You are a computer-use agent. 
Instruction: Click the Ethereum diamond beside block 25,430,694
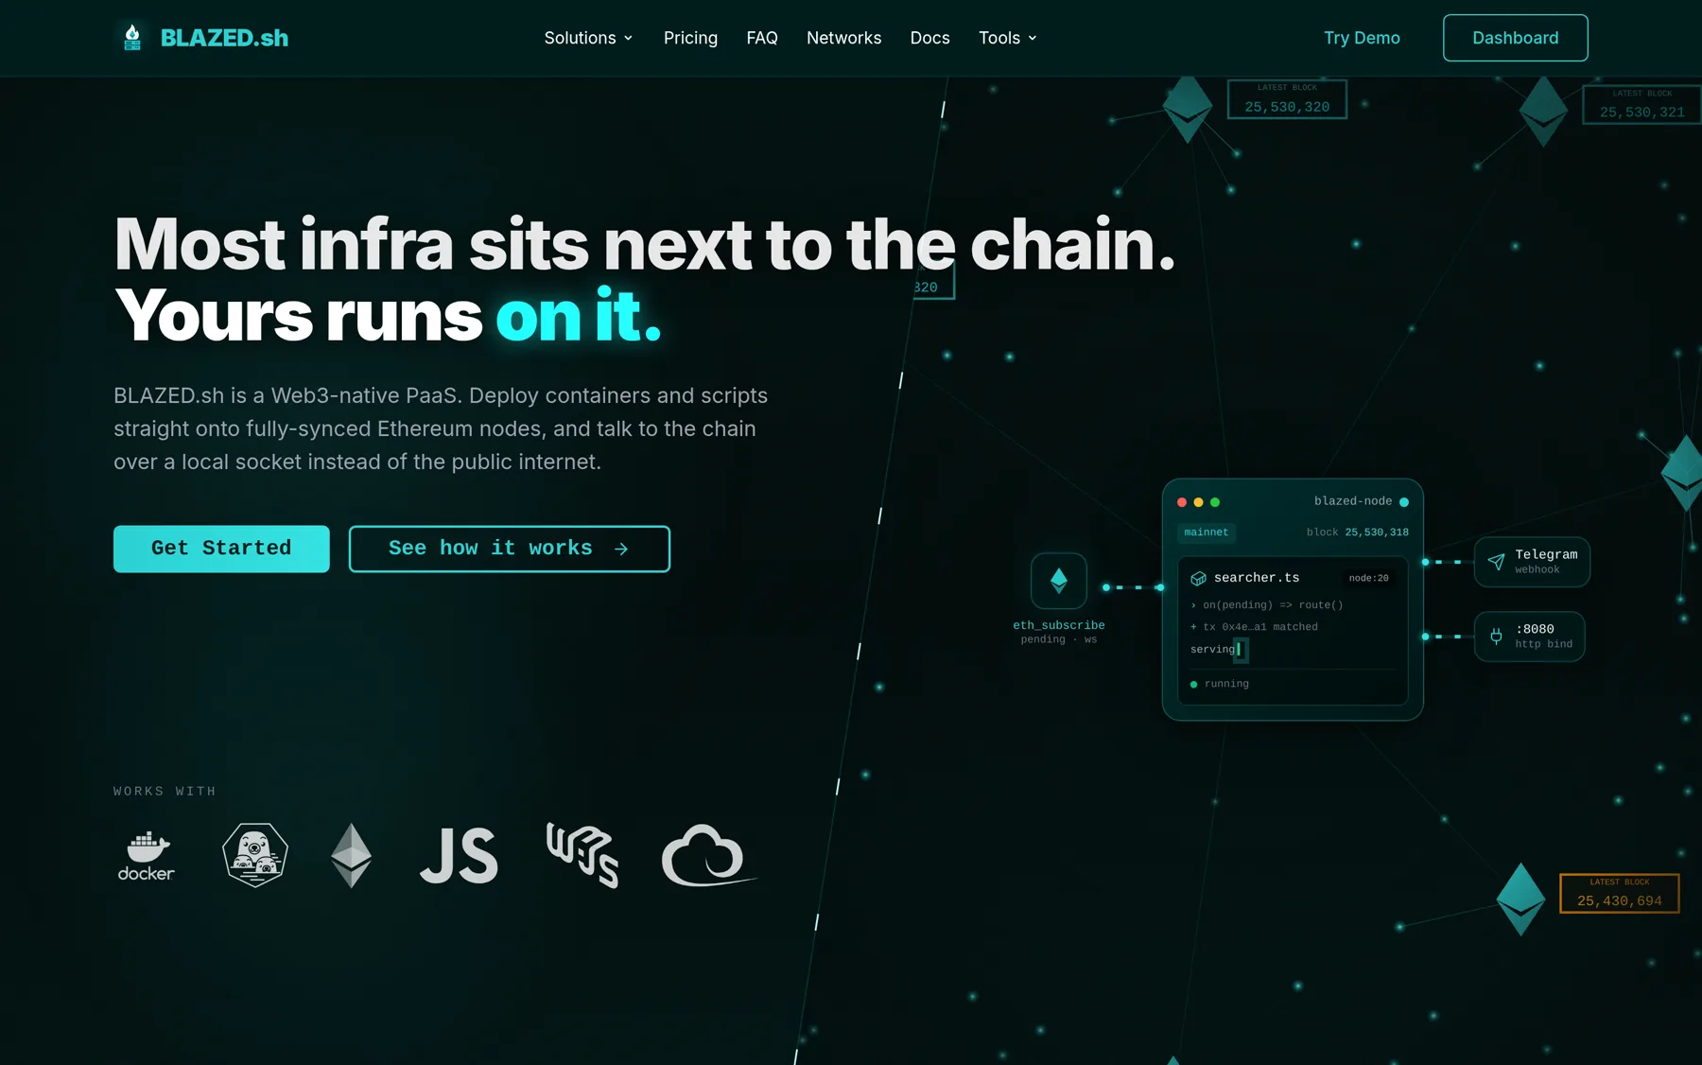point(1520,899)
